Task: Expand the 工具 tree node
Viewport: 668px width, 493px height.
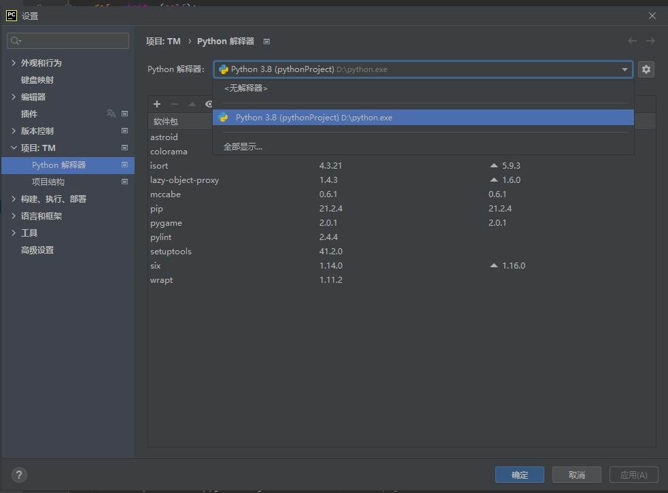Action: point(14,233)
